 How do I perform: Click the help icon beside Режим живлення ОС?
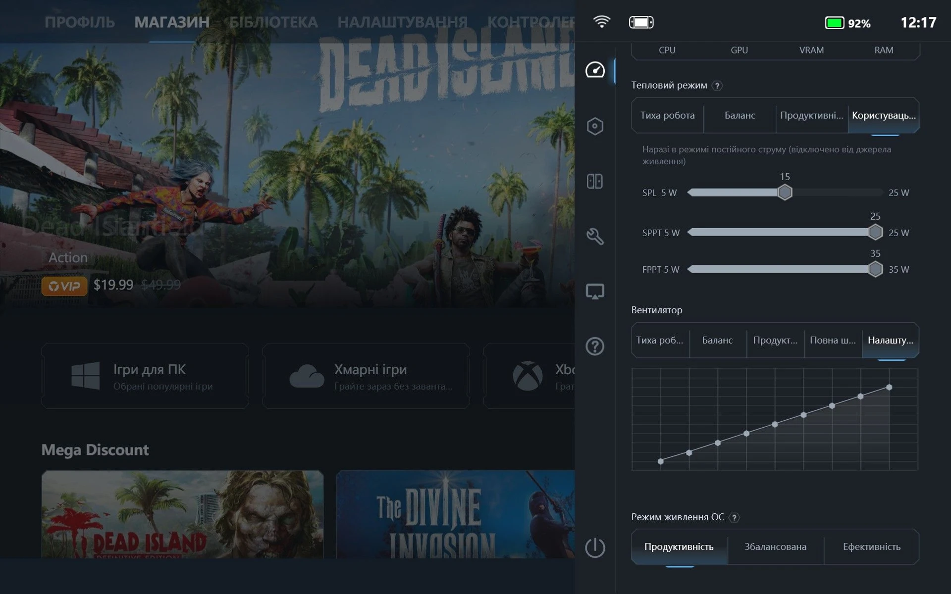coord(735,517)
